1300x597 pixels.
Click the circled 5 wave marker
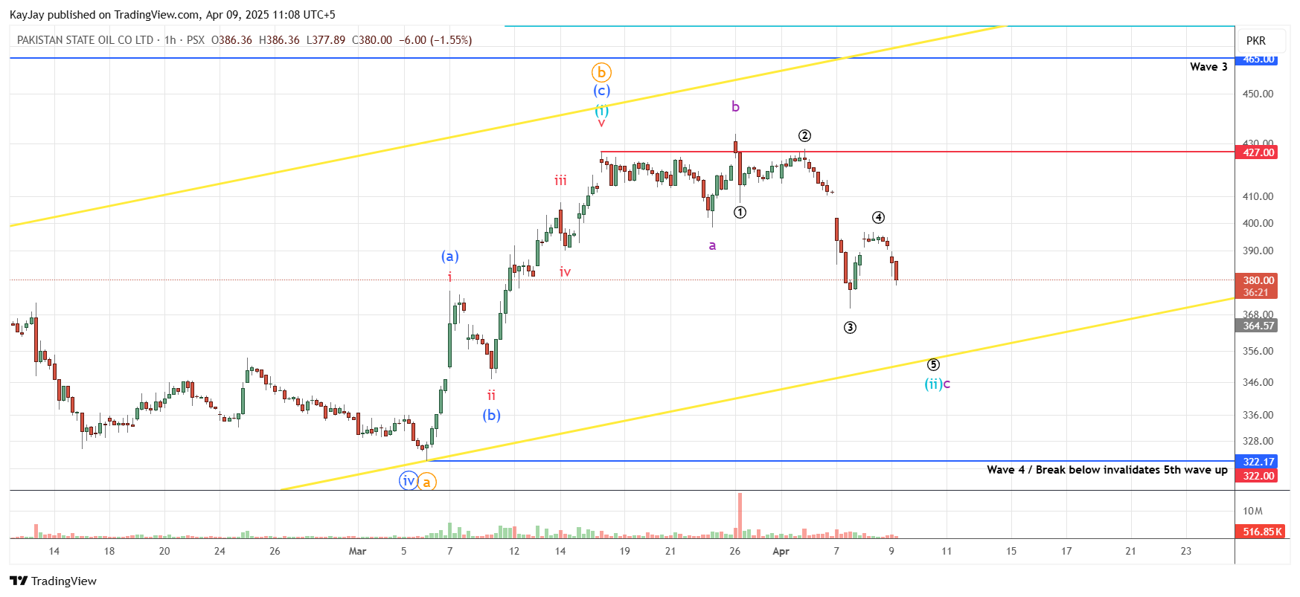[933, 364]
